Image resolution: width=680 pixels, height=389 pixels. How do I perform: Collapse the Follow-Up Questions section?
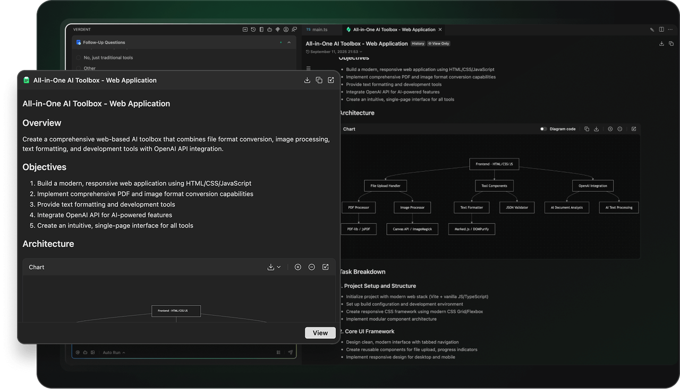pyautogui.click(x=289, y=42)
